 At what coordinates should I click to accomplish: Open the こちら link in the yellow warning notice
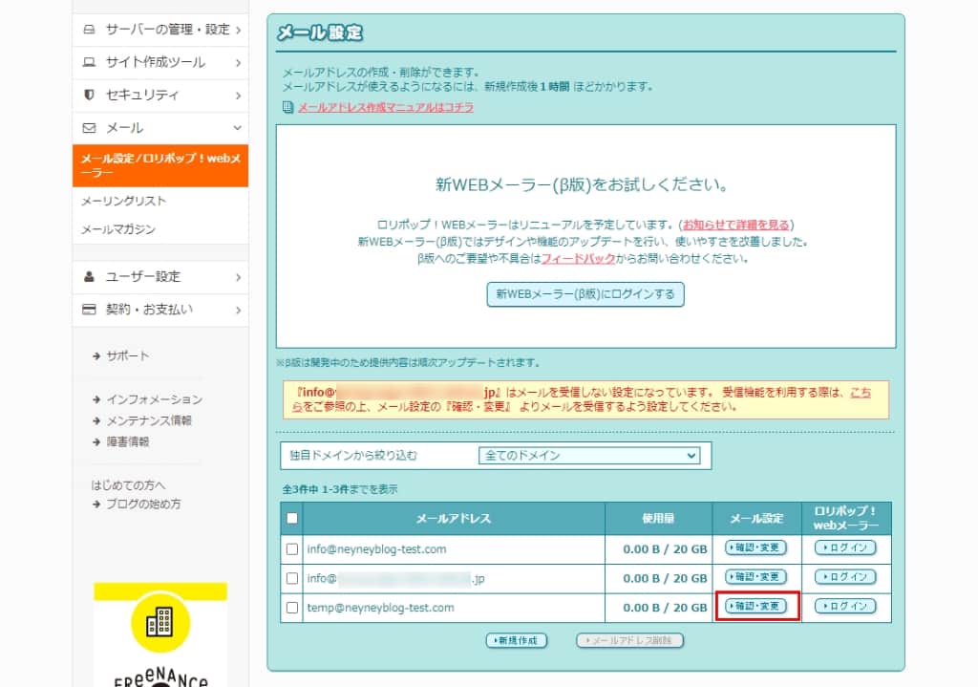point(861,393)
